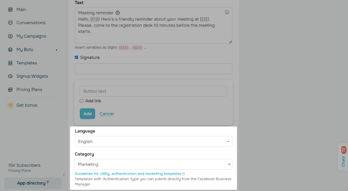Image resolution: width=348 pixels, height=191 pixels.
Task: Click the Button text input field
Action: (153, 91)
